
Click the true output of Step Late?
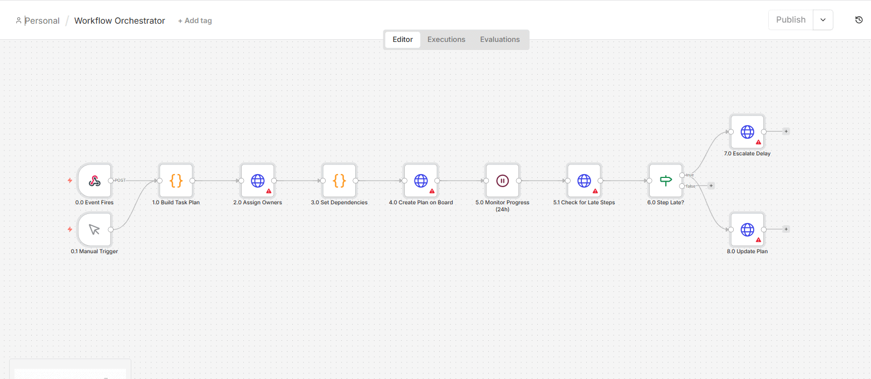682,175
